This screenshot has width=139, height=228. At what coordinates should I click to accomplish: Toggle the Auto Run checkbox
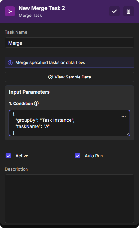(78, 156)
